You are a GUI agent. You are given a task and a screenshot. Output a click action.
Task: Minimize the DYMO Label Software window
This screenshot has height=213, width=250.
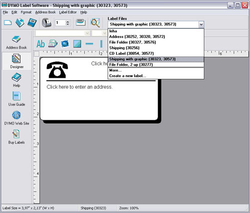[230, 5]
